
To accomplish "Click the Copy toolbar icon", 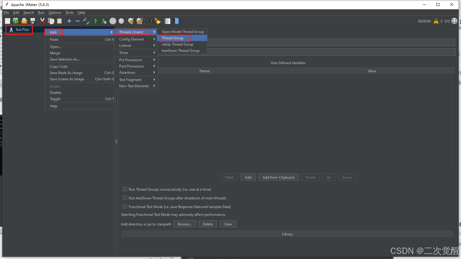I will pos(51,21).
